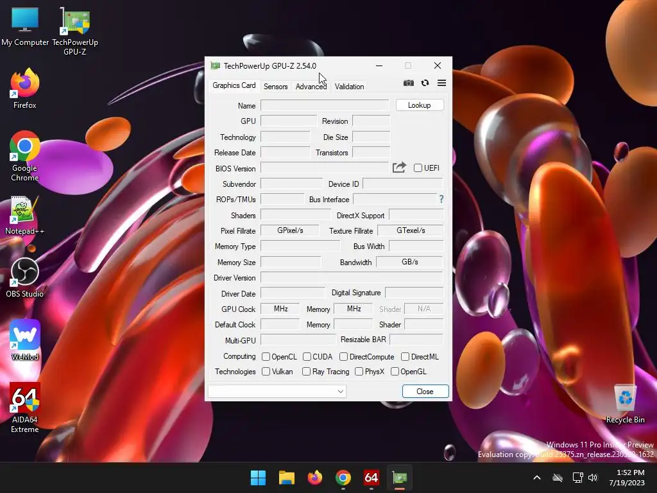Toggle the OpenCL checkbox

266,356
